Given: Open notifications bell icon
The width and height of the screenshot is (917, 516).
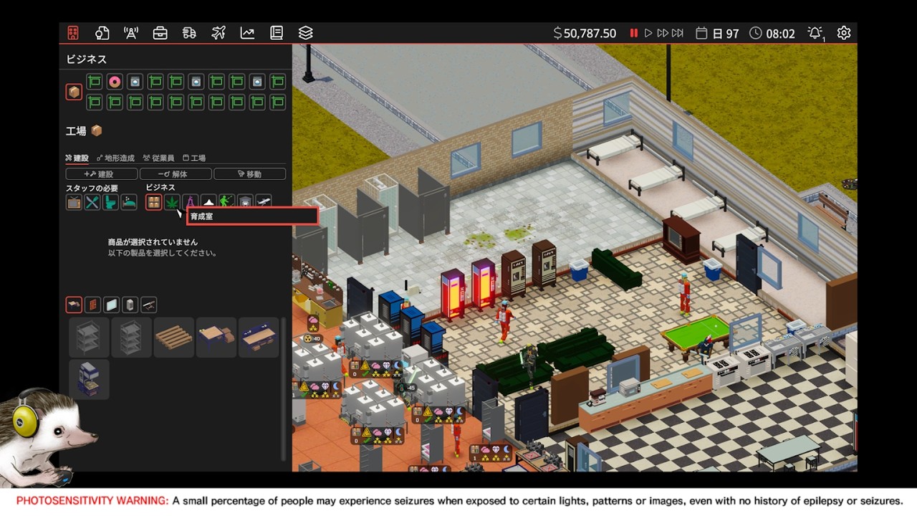Looking at the screenshot, I should 815,33.
